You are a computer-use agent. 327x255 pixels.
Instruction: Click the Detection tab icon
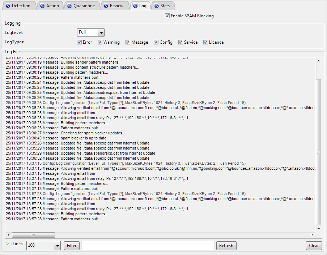8,6
